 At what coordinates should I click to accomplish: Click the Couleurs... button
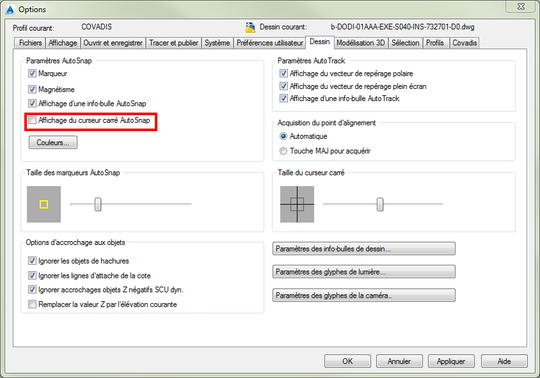coord(53,143)
